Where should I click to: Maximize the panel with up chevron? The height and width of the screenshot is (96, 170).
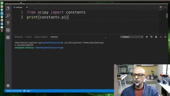[x=161, y=37]
